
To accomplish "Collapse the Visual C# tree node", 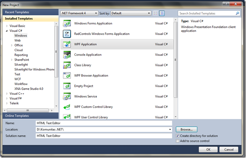I will [x=7, y=31].
